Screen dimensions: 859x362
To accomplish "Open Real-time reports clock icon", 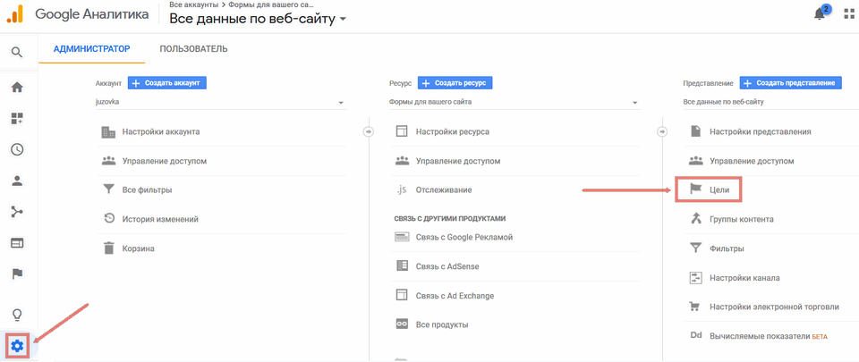I will click(x=16, y=149).
